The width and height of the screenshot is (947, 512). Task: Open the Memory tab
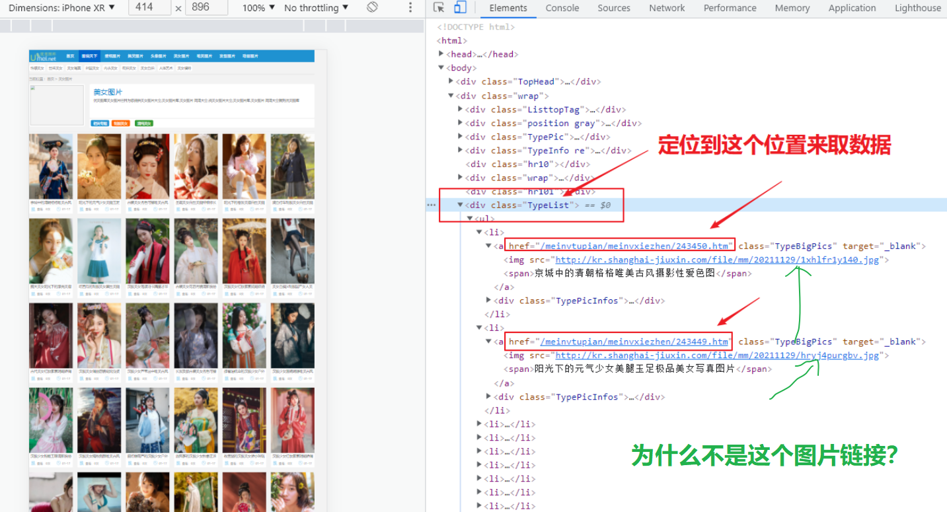coord(792,8)
